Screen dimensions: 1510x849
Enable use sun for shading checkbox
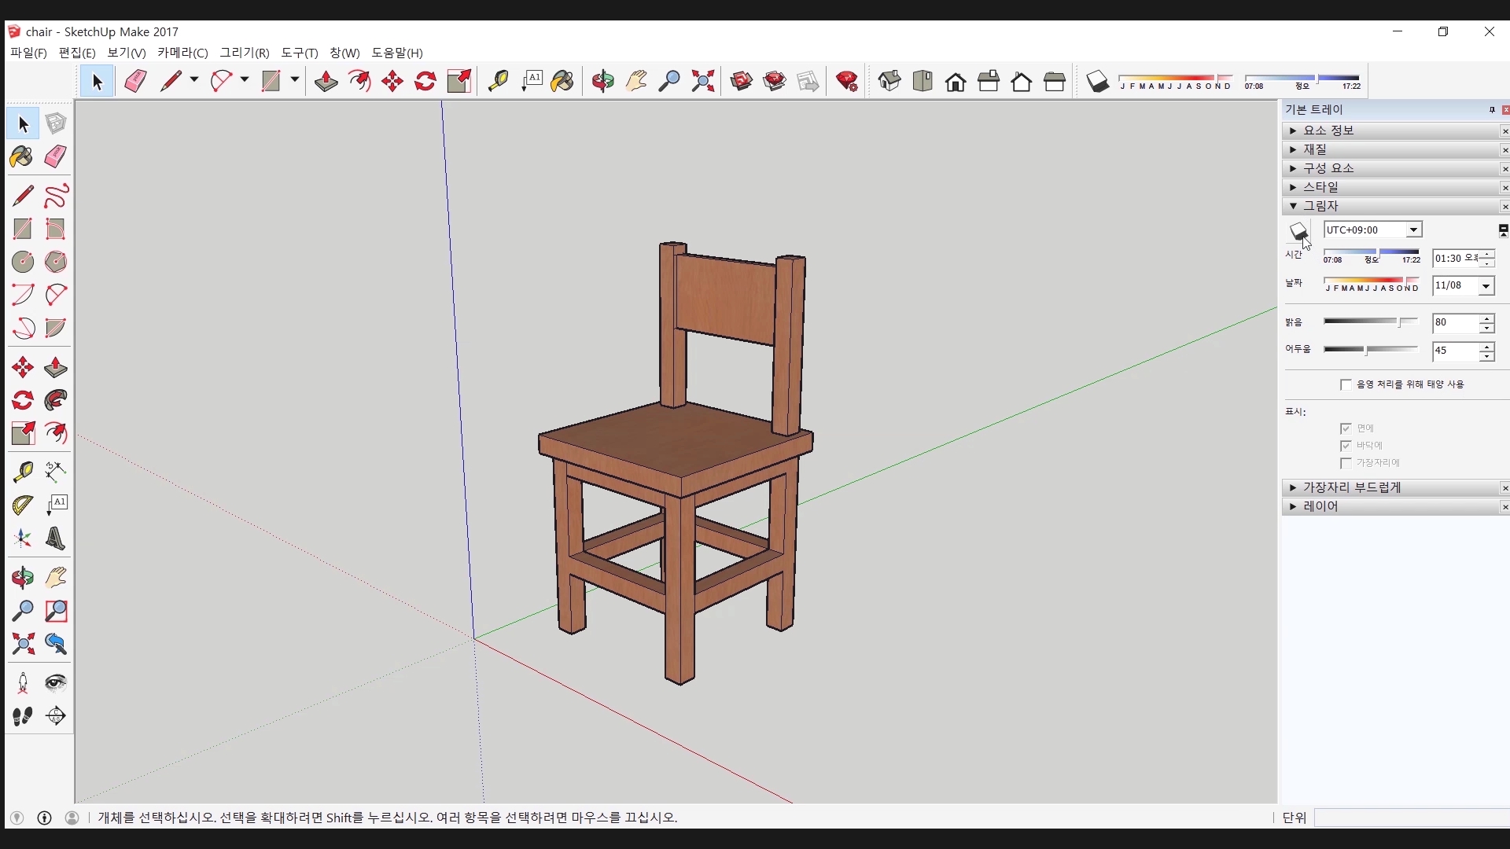1346,384
